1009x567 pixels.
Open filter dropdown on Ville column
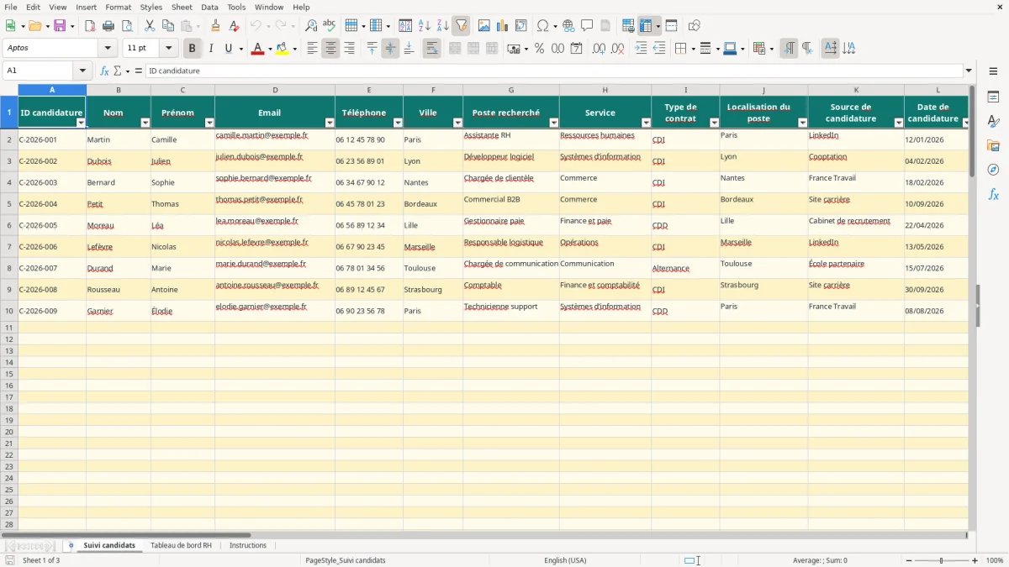[457, 123]
